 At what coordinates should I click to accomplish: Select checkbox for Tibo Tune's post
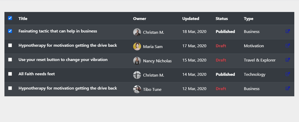click(x=10, y=88)
